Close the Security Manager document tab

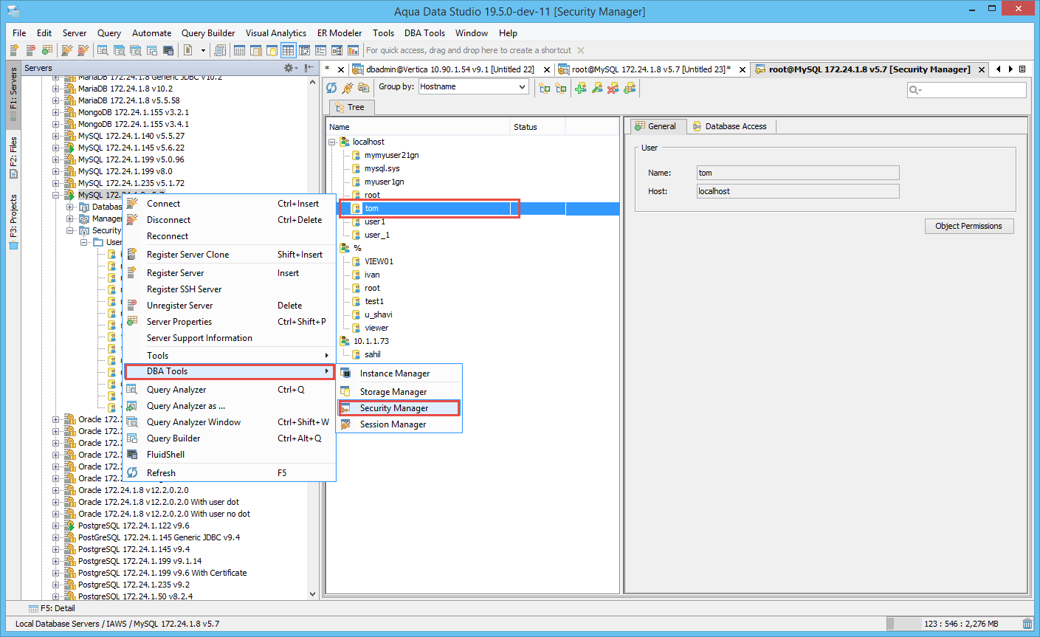click(982, 69)
